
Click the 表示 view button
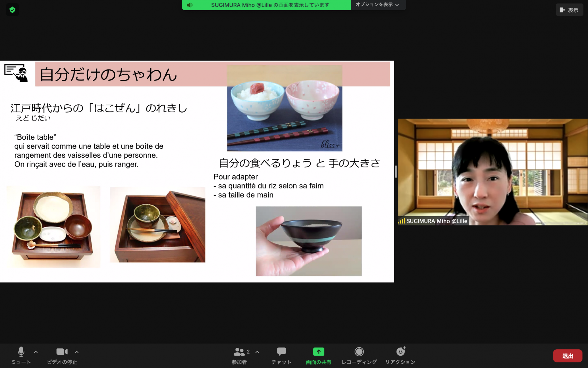(569, 10)
